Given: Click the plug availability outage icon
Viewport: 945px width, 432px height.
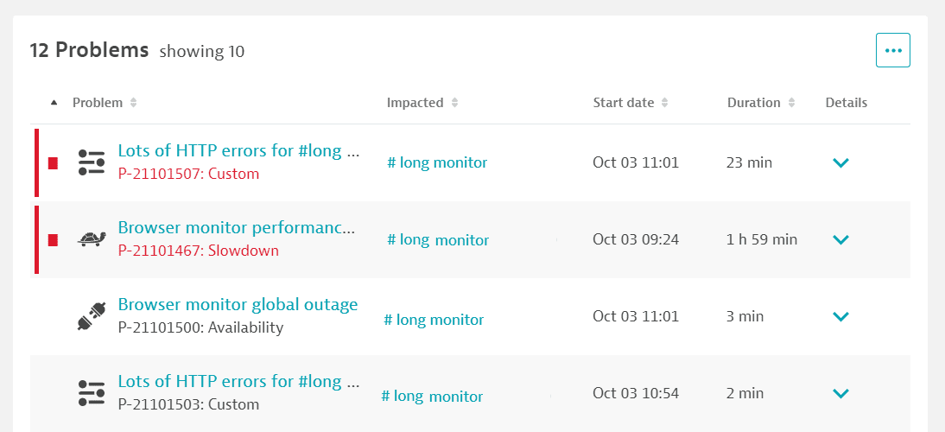Looking at the screenshot, I should [x=92, y=316].
